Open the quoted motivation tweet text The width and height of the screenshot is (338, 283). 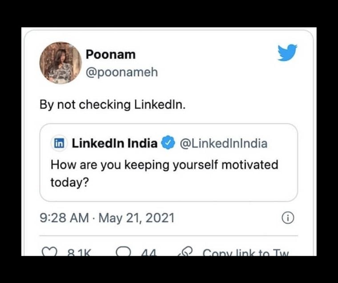click(x=164, y=174)
